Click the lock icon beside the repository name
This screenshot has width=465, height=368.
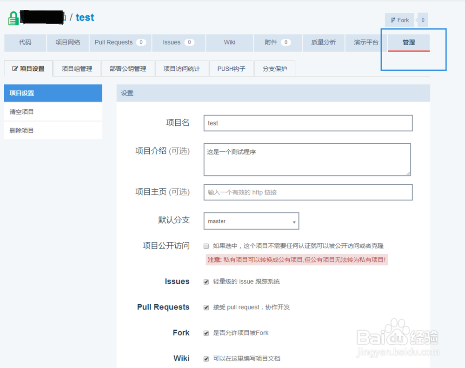point(13,17)
